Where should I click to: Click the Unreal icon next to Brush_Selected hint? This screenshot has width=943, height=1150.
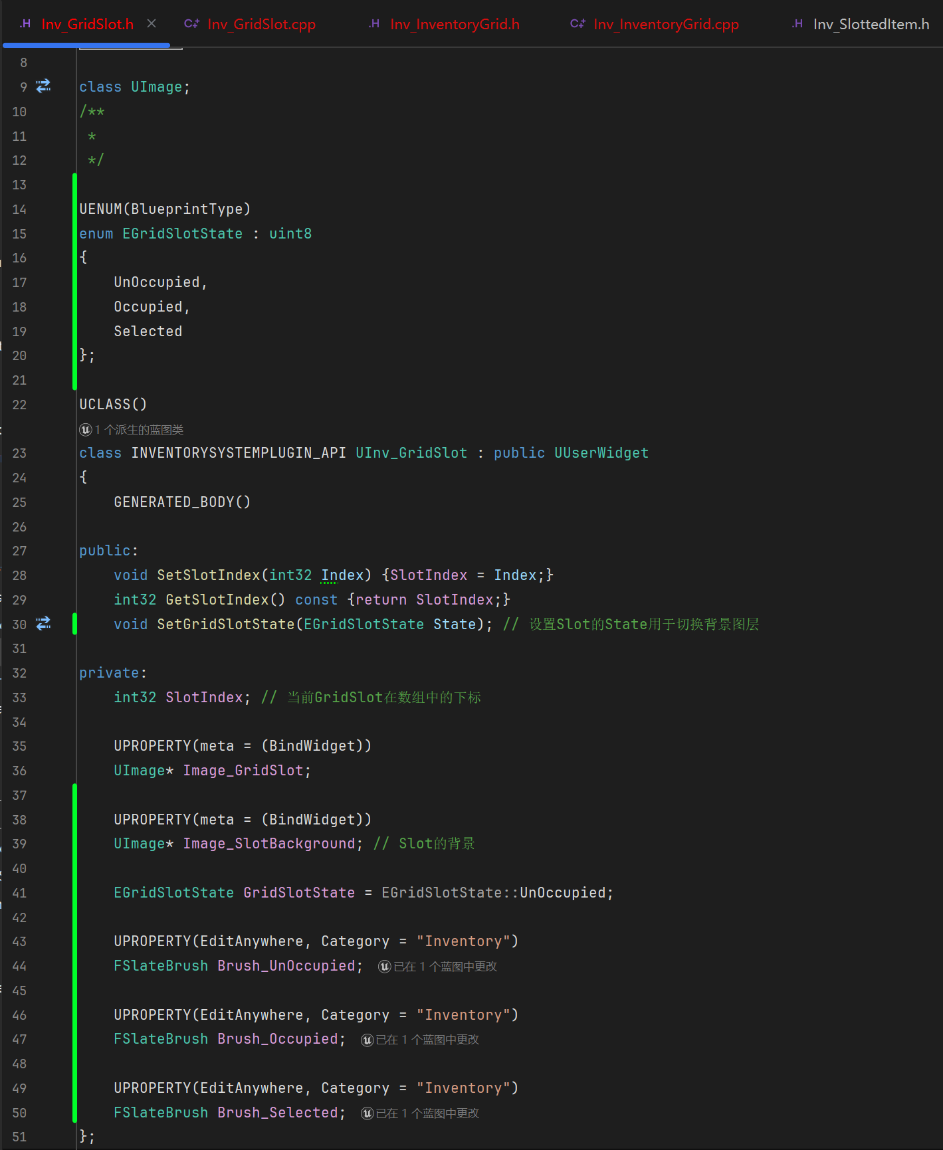point(367,1113)
